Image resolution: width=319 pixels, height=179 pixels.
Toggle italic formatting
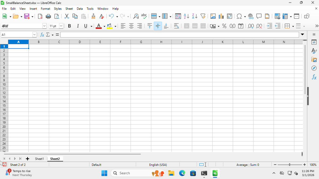(78, 26)
